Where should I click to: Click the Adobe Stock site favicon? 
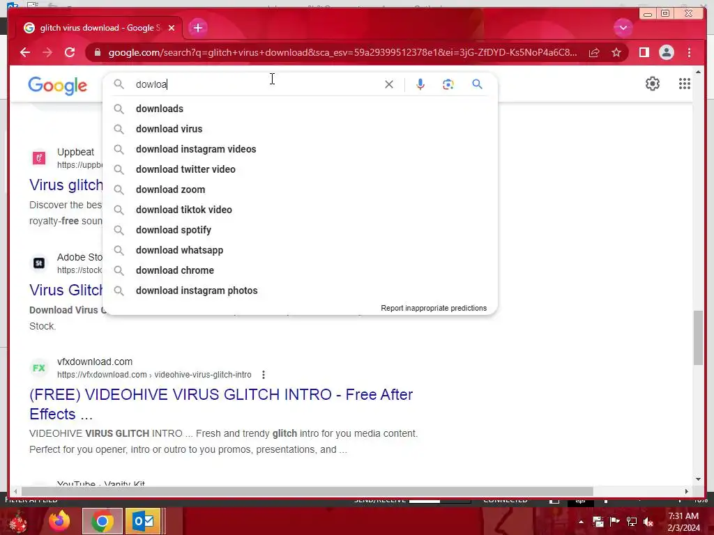[x=39, y=263]
